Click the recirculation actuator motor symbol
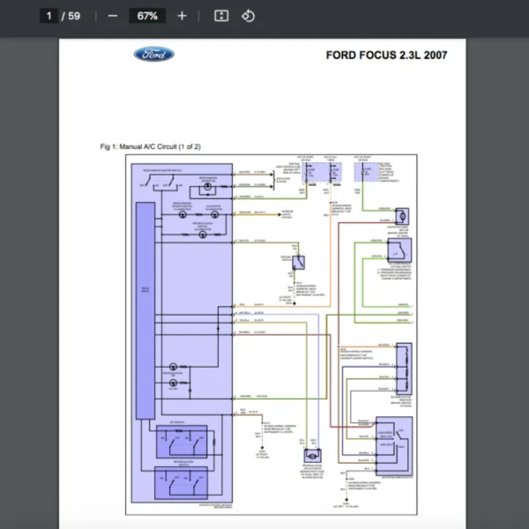 click(312, 456)
